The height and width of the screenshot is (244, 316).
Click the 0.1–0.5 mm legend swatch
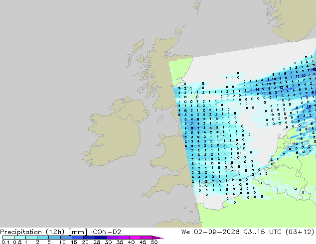tap(8, 238)
